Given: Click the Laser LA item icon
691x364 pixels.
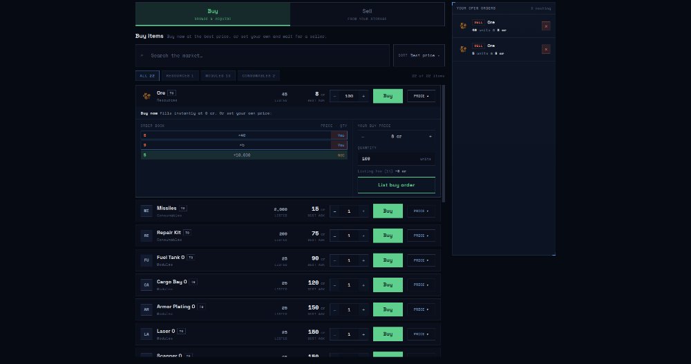Looking at the screenshot, I should [x=146, y=334].
